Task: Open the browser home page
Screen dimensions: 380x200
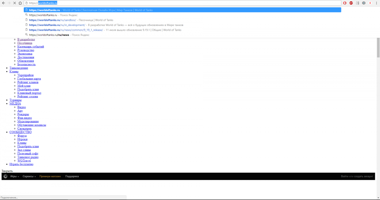Action: [x=20, y=3]
